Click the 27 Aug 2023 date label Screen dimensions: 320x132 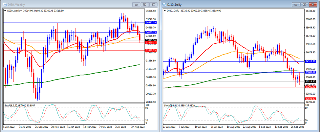pyautogui.click(x=138, y=127)
